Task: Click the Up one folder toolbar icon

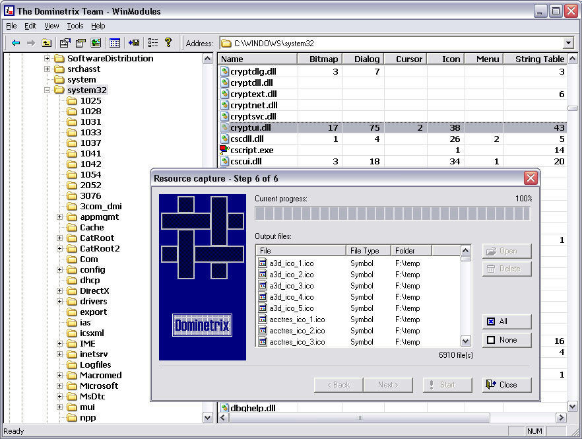Action: tap(46, 43)
